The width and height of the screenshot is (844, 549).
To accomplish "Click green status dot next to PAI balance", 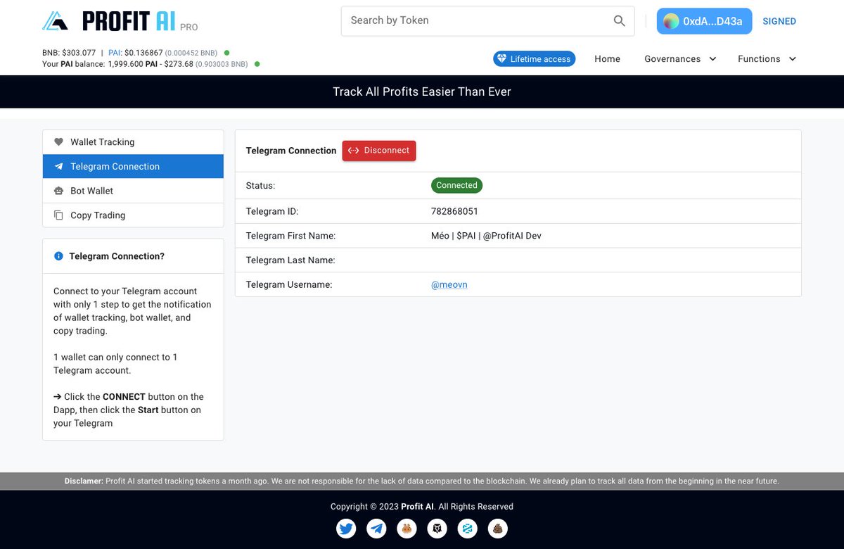I will tap(257, 64).
